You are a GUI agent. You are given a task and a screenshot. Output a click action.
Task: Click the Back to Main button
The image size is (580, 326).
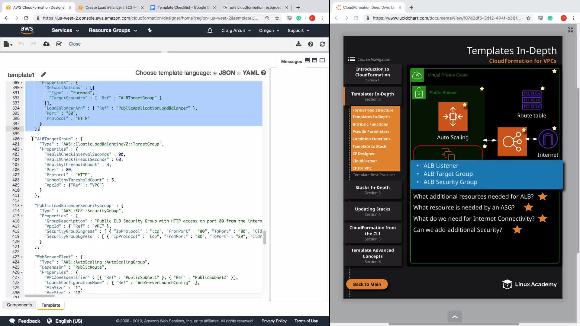[367, 284]
